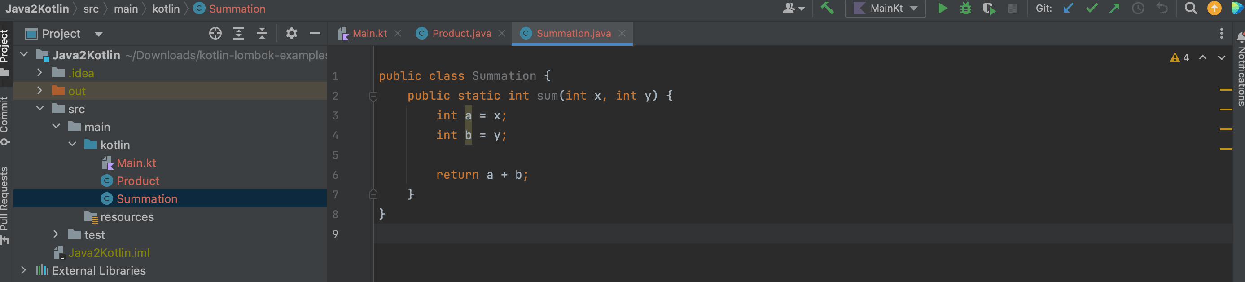This screenshot has height=282, width=1245.
Task: Expand External Libraries node
Action: click(23, 270)
